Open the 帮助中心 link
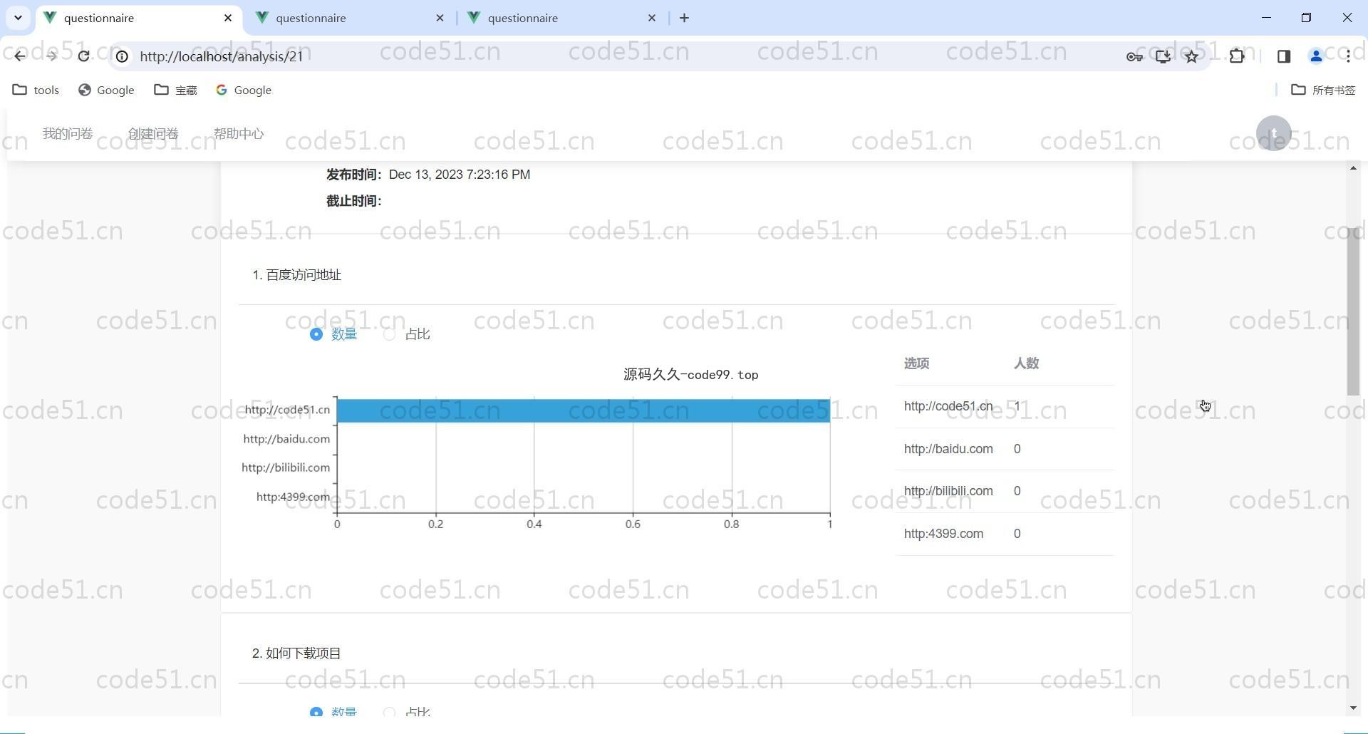The width and height of the screenshot is (1368, 734). coord(239,134)
